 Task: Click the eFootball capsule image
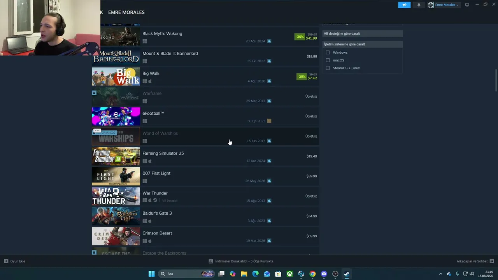pyautogui.click(x=116, y=117)
